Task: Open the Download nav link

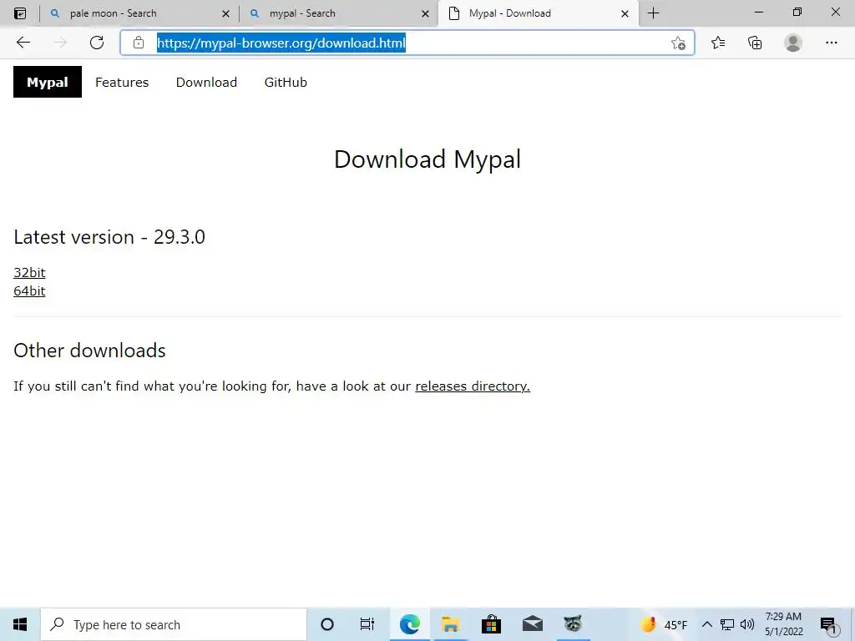Action: 206,83
